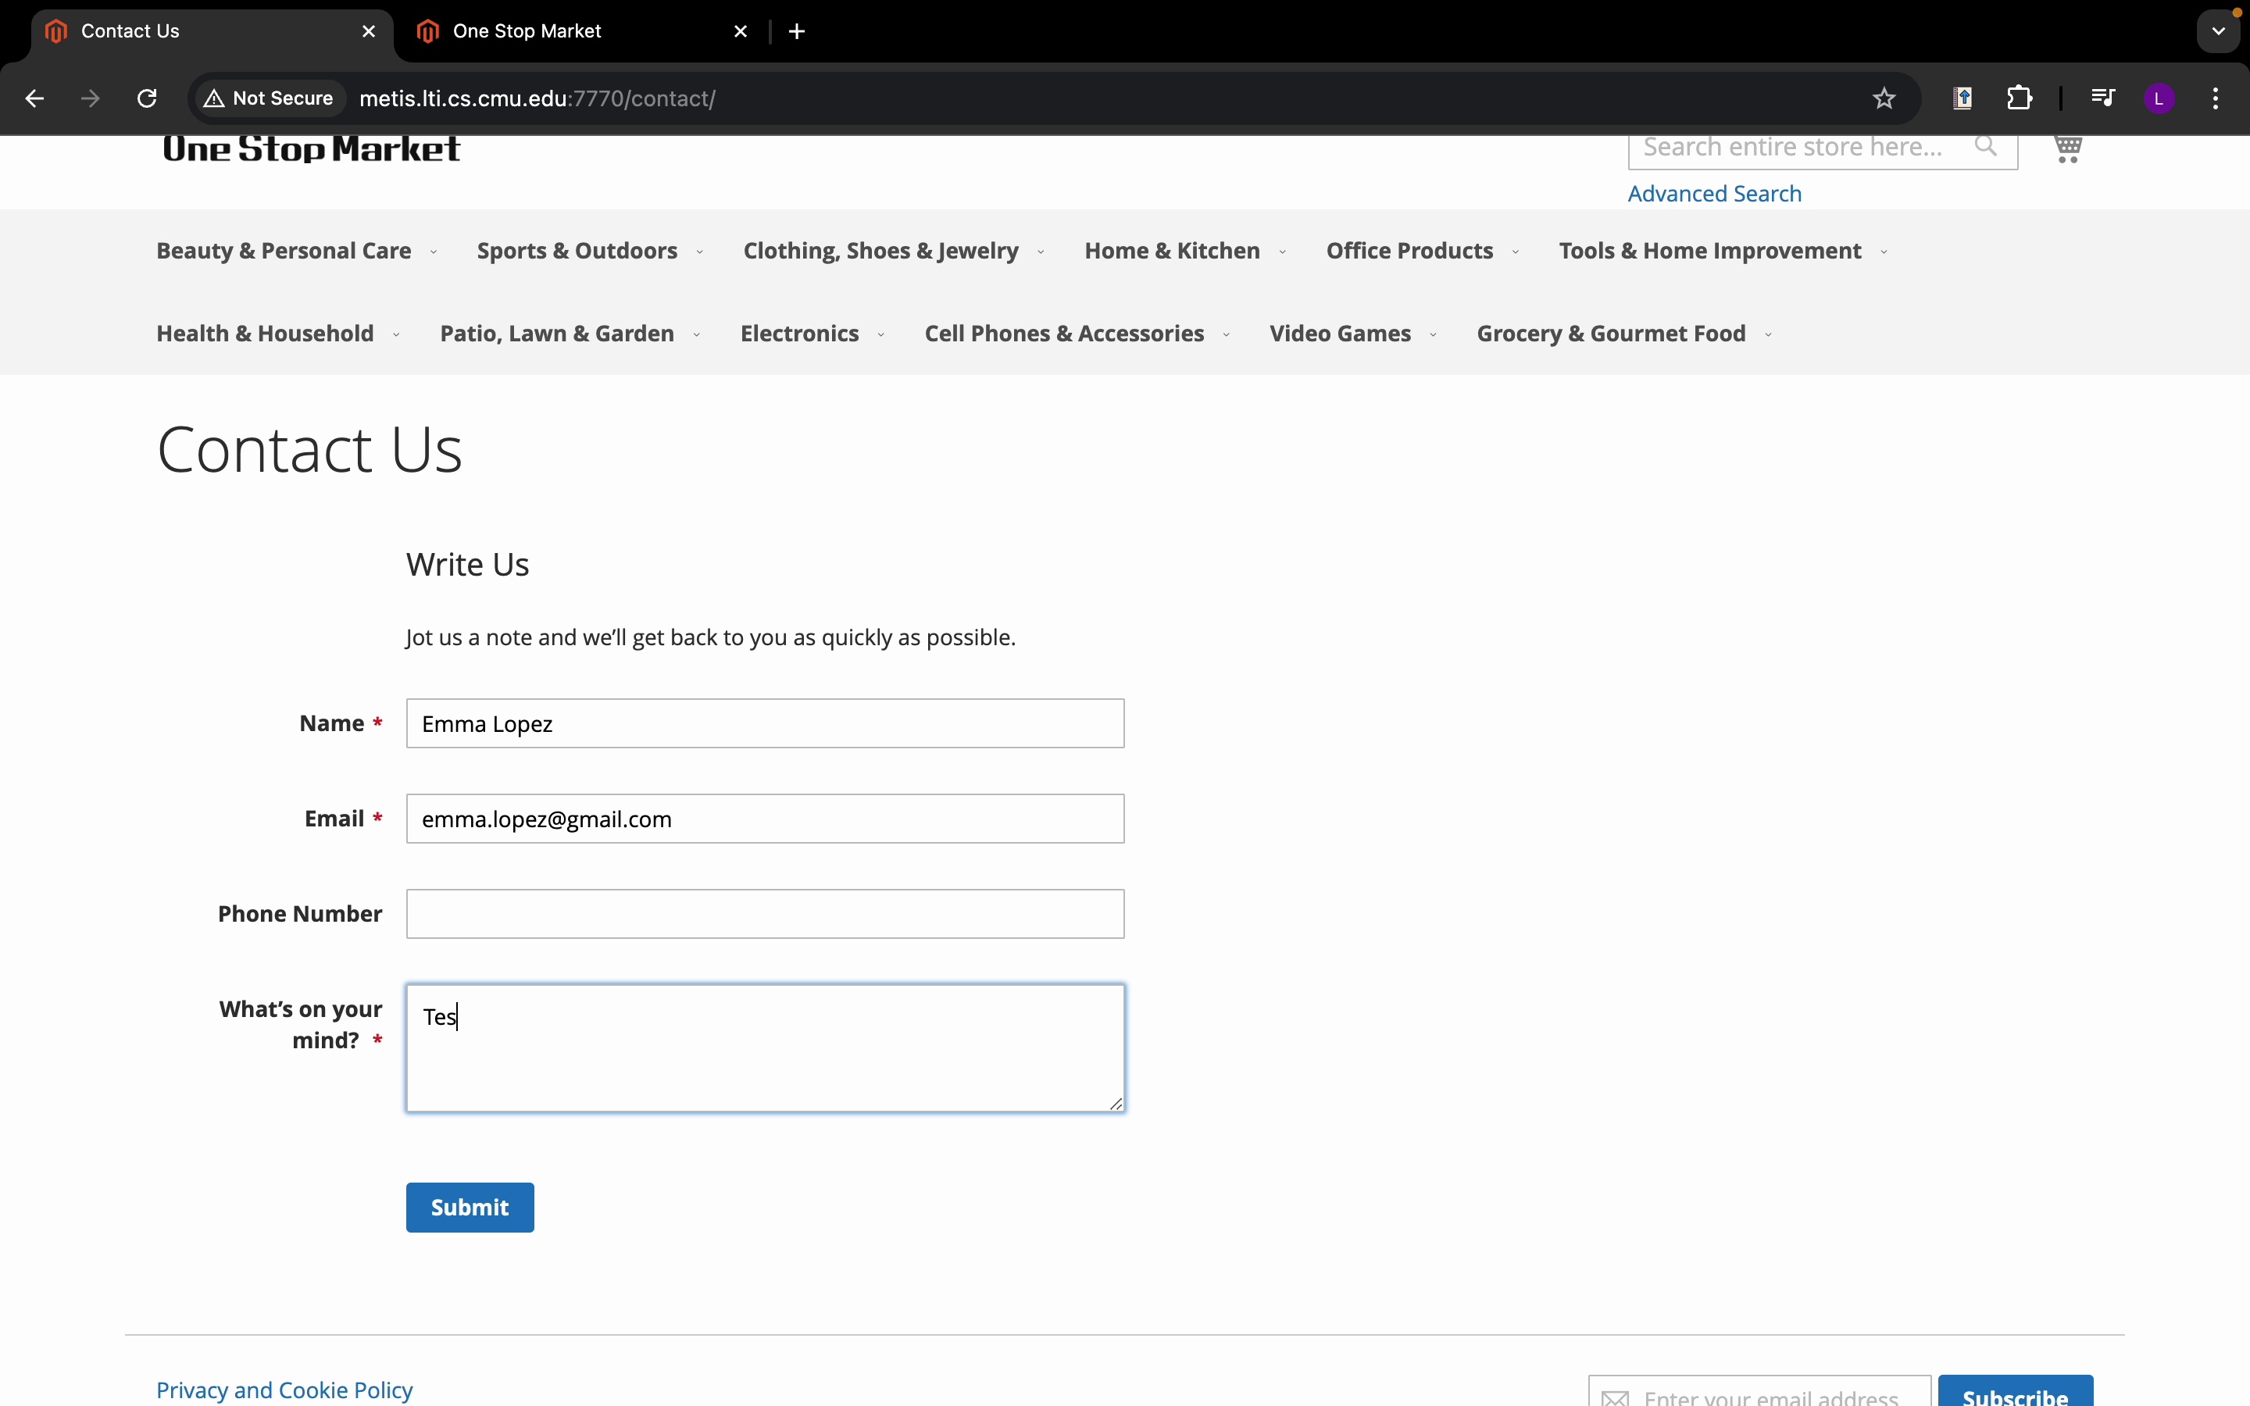
Task: Reload the Contact Us page
Action: 147,98
